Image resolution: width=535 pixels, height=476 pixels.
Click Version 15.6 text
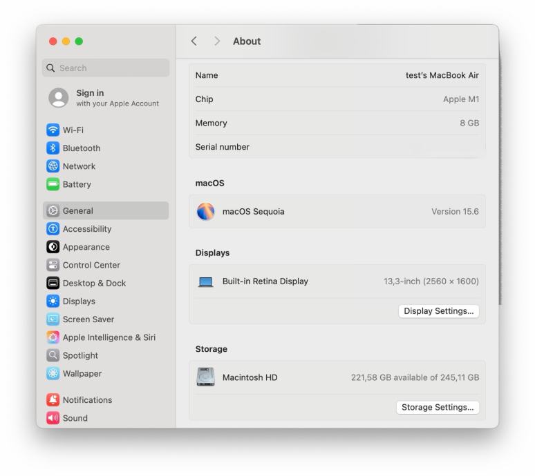[x=455, y=212]
